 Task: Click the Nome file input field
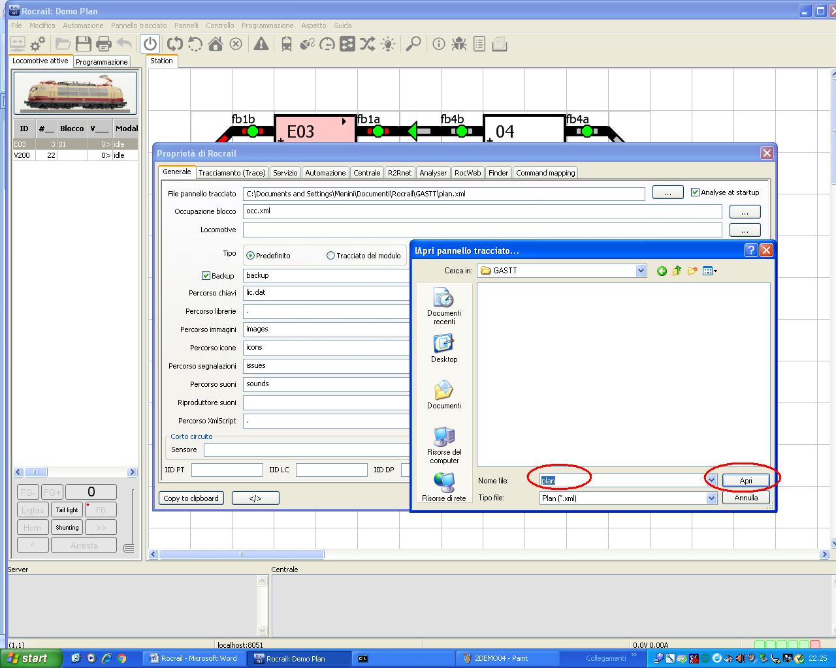[622, 481]
